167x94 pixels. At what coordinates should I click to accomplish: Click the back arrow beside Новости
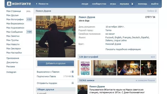click(x=36, y=4)
